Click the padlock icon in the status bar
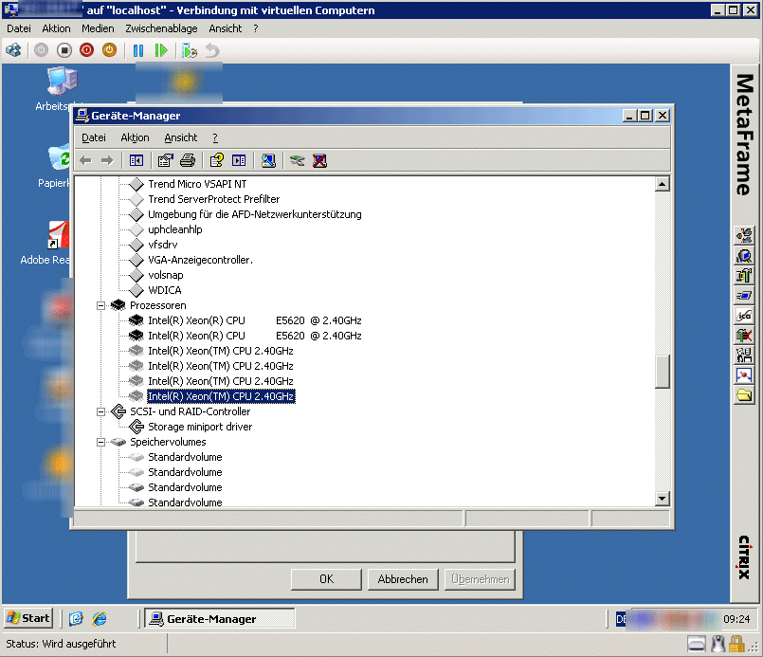 click(x=736, y=644)
